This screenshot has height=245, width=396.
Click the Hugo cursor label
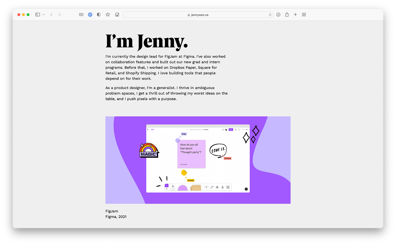click(184, 134)
